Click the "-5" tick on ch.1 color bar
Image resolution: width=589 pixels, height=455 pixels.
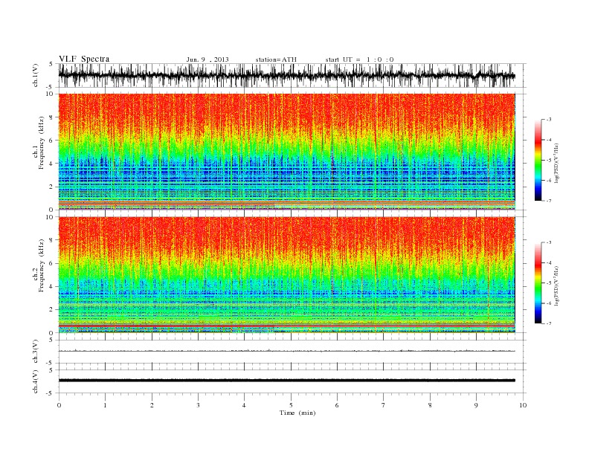click(548, 161)
